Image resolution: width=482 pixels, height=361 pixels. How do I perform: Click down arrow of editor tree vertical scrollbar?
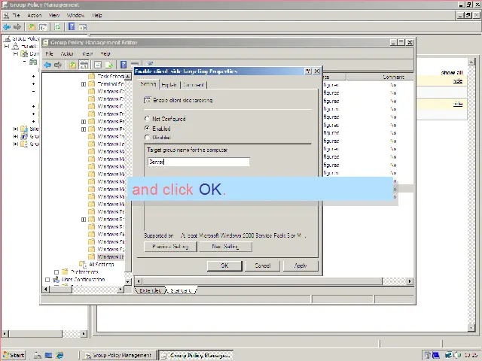(128, 281)
